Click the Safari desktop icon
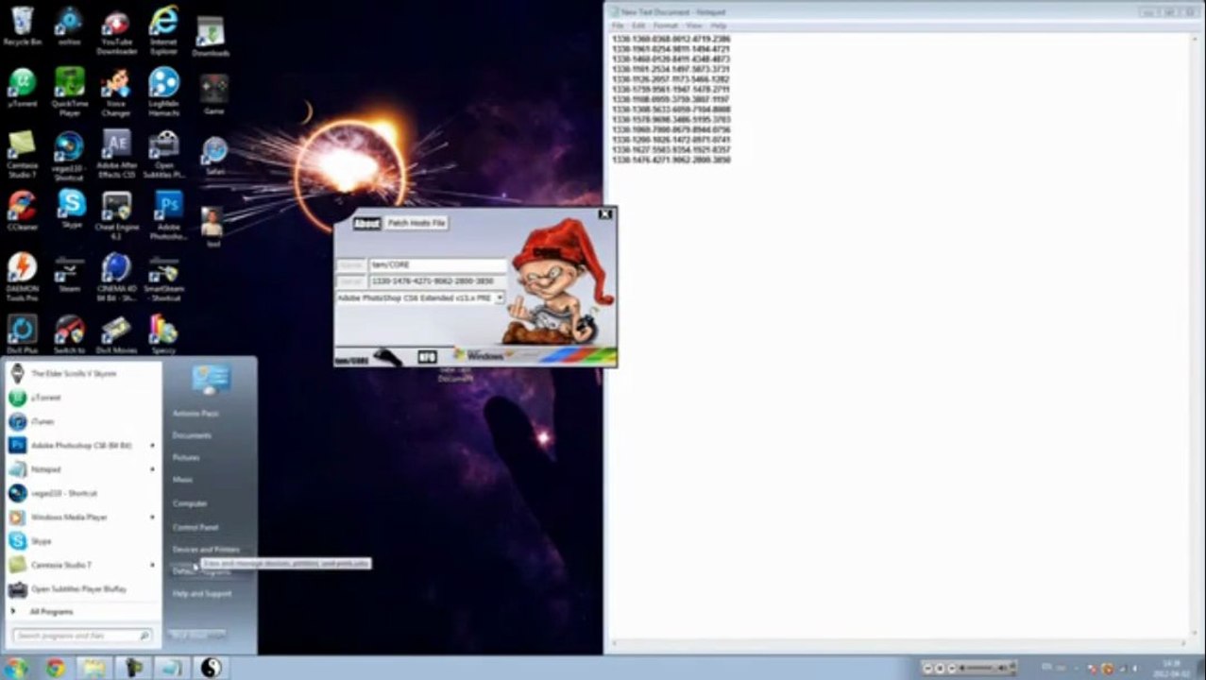The width and height of the screenshot is (1206, 680). (x=214, y=156)
